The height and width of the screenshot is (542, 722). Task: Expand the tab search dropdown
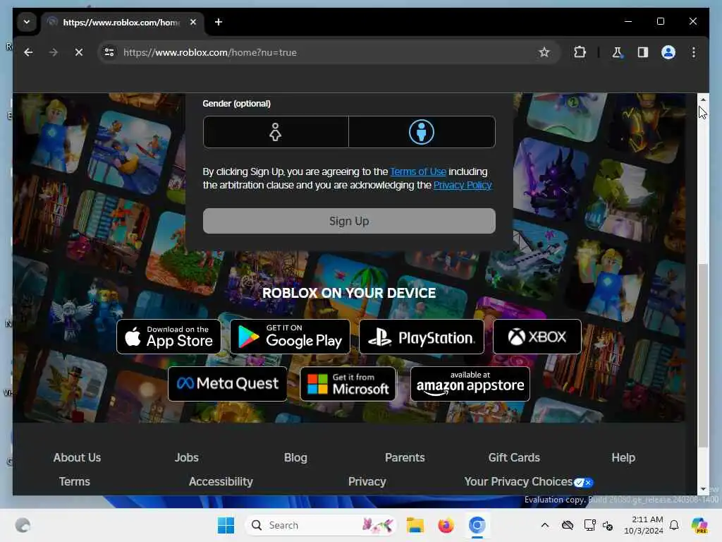[x=27, y=22]
